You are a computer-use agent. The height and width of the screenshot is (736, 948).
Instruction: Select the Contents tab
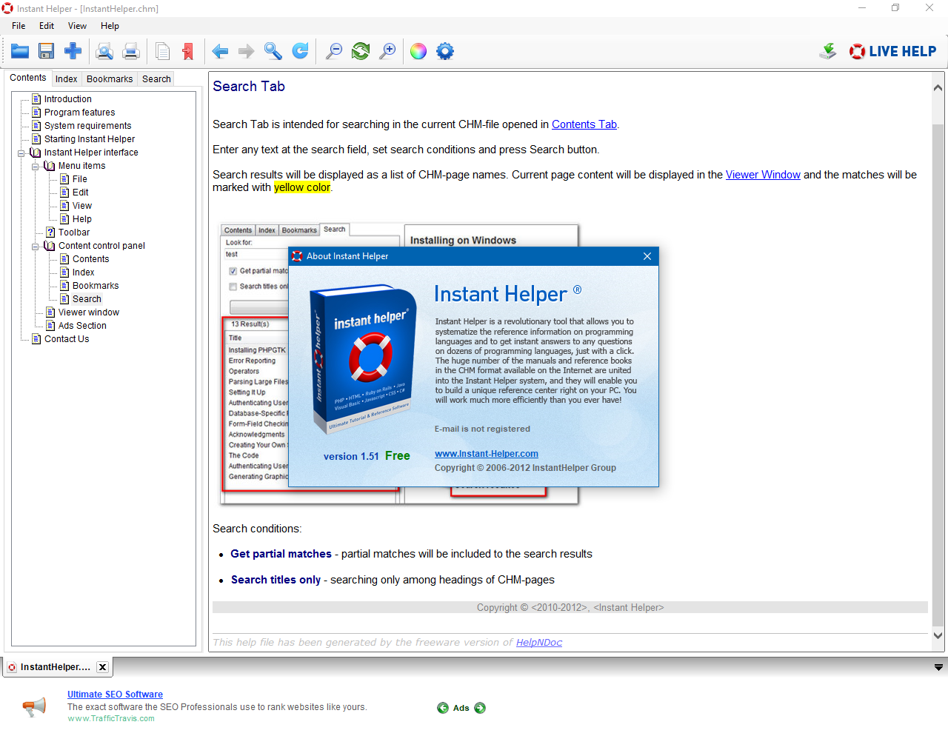click(x=28, y=78)
